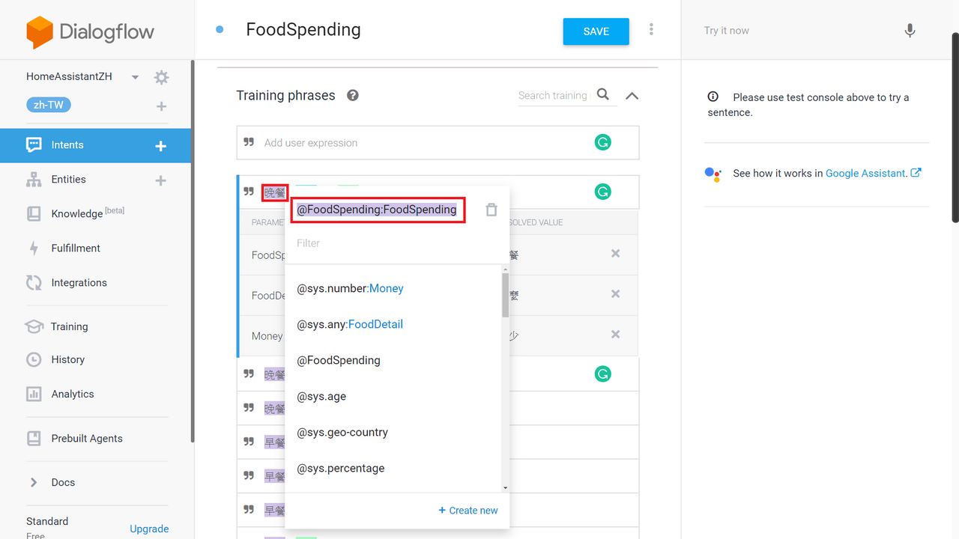
Task: Show Training phrases help tooltip icon
Action: tap(352, 96)
